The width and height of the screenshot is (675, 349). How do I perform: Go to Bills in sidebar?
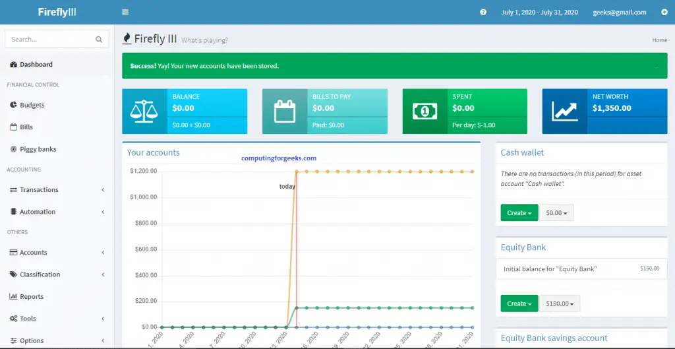coord(57,127)
